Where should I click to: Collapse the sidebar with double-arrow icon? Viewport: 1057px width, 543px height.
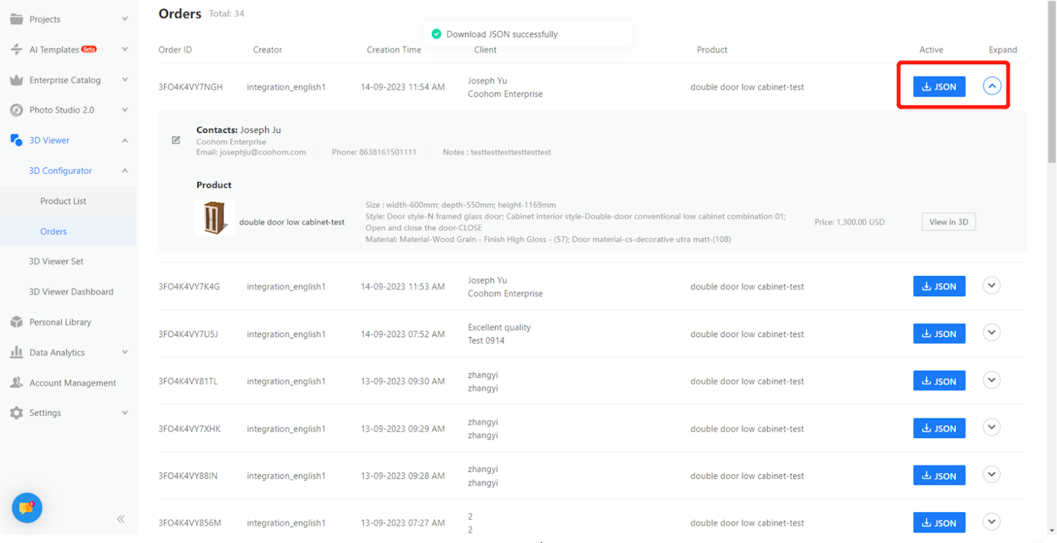pyautogui.click(x=121, y=519)
